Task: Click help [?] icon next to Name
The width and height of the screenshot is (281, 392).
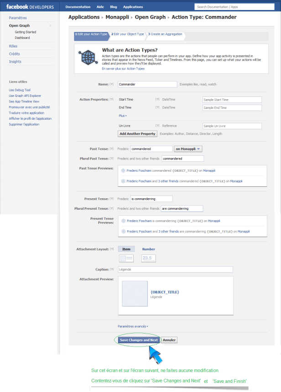Action: 112,85
